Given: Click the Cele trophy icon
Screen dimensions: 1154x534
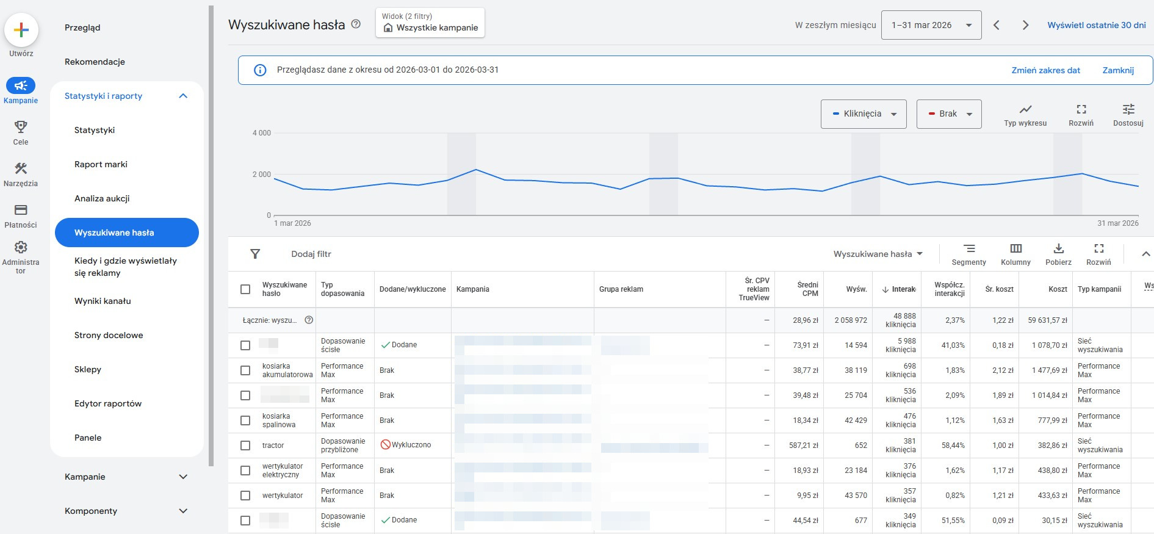Looking at the screenshot, I should 21,127.
